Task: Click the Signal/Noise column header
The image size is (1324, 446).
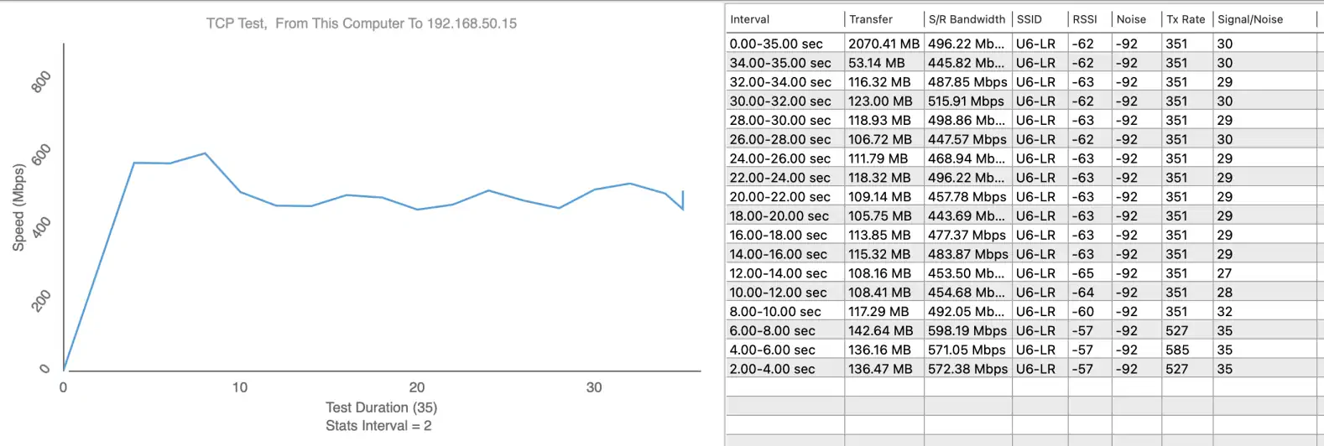Action: [1250, 19]
